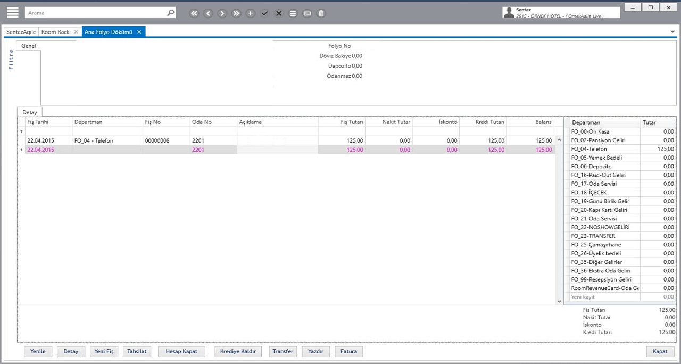
Task: Click the Kapat button
Action: [660, 351]
